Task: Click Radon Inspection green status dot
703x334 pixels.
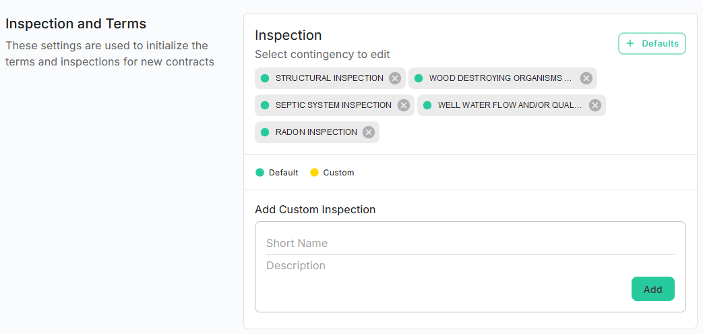Action: tap(265, 132)
